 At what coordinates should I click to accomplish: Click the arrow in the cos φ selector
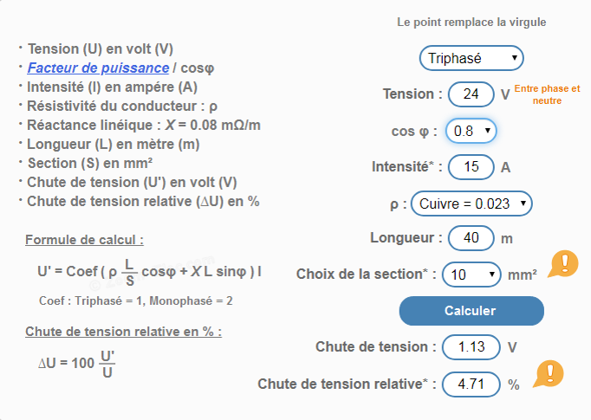click(488, 131)
